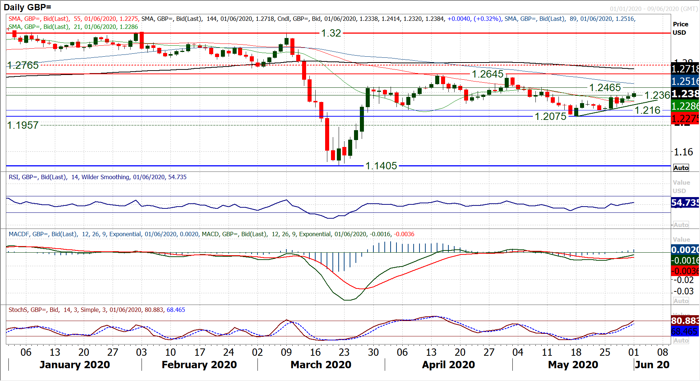This screenshot has height=381, width=700.
Task: Click the 1.2765 dashed level label
Action: (x=23, y=65)
